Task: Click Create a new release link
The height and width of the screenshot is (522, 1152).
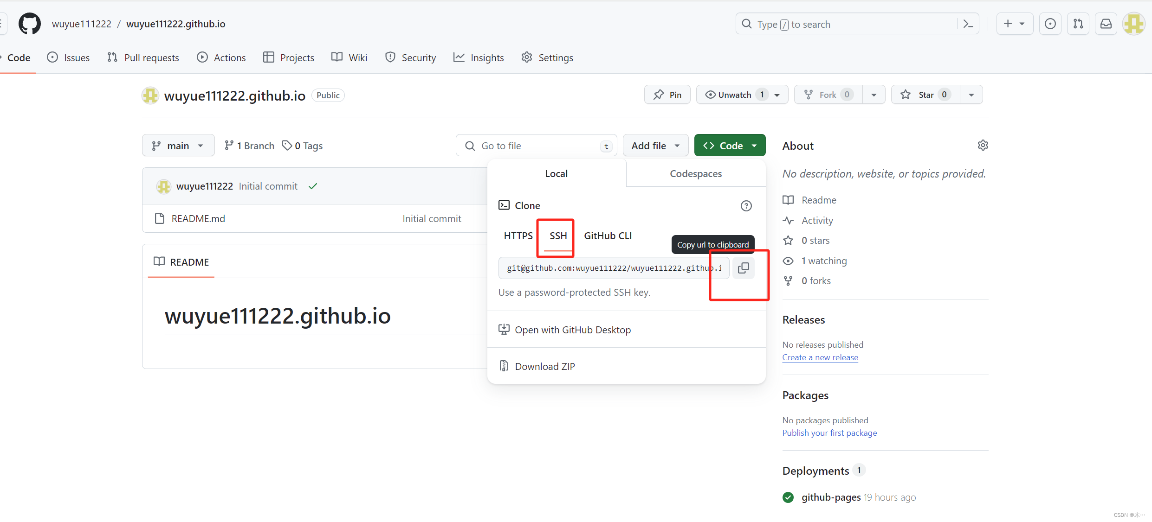Action: 820,357
